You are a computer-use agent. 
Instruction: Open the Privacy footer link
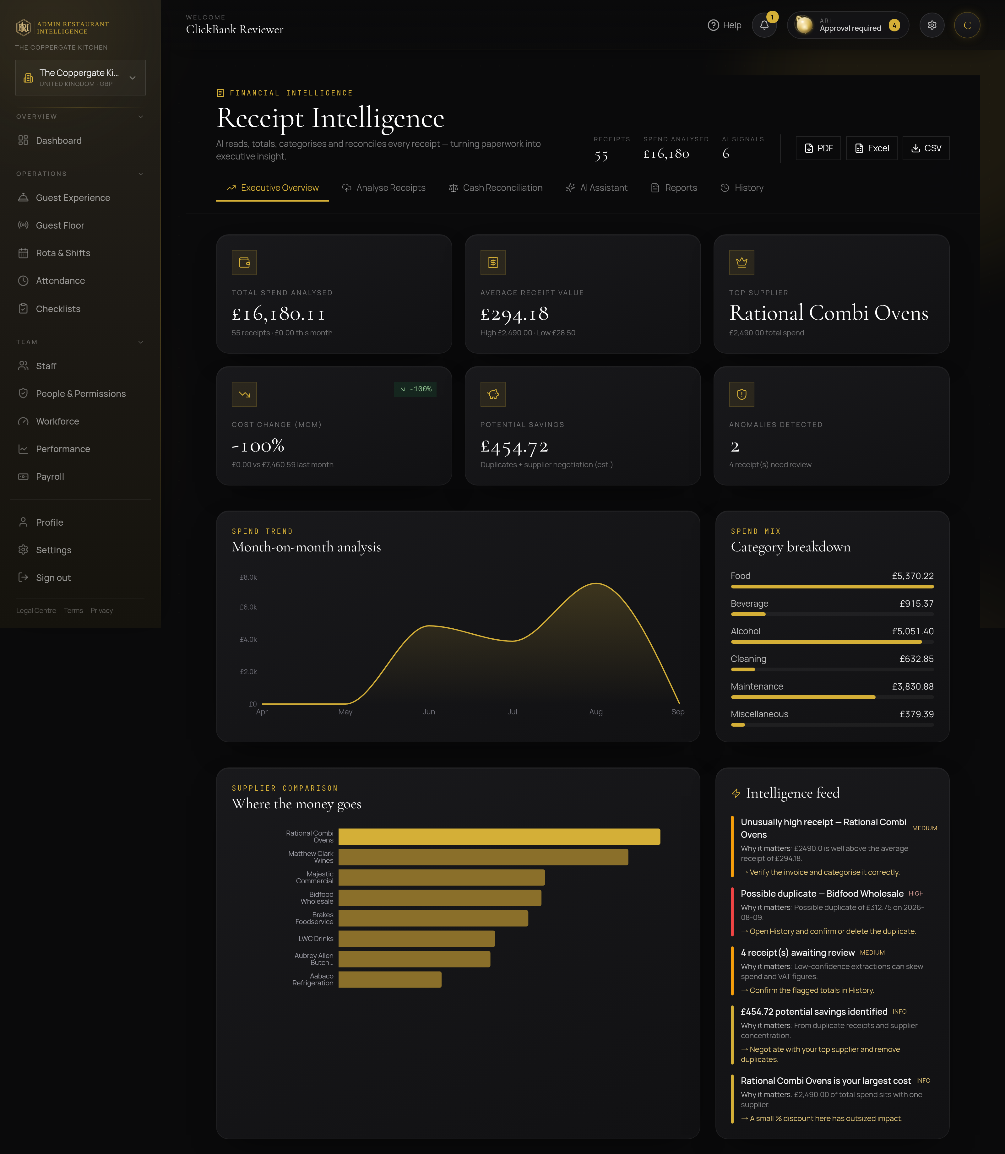(x=101, y=611)
